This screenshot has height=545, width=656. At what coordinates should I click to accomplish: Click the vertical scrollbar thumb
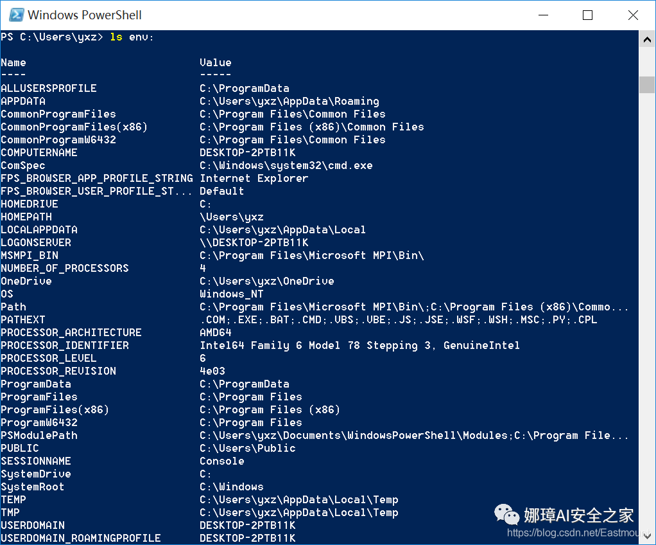tap(647, 85)
